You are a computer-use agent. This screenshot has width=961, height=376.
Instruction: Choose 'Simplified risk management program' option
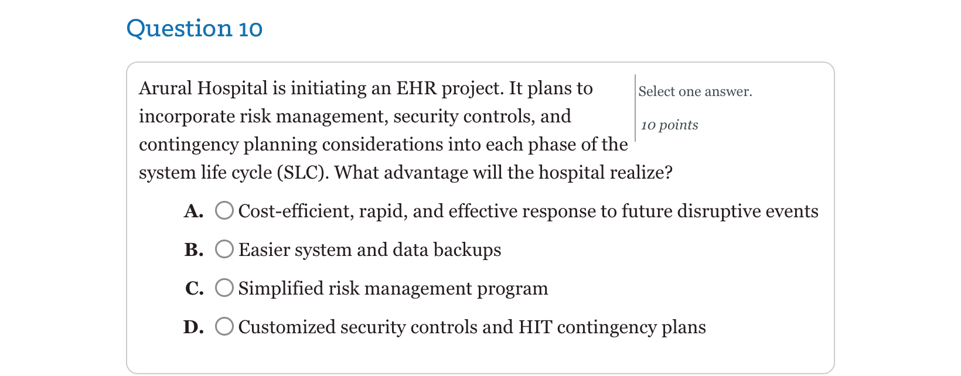tap(393, 289)
